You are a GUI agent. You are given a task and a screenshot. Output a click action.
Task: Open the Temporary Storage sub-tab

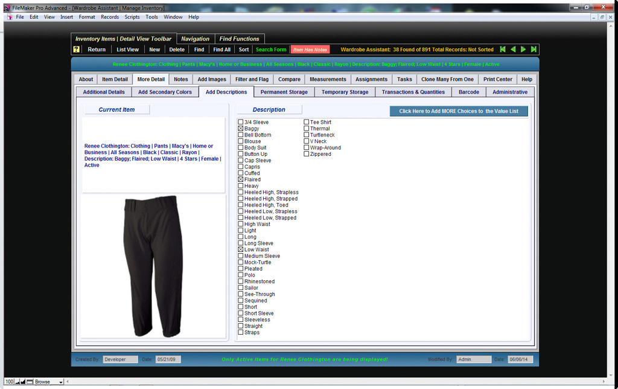pyautogui.click(x=345, y=92)
